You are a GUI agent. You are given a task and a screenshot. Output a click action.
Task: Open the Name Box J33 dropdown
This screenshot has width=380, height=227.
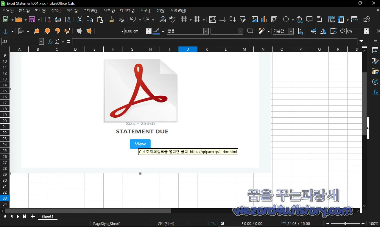click(x=41, y=42)
